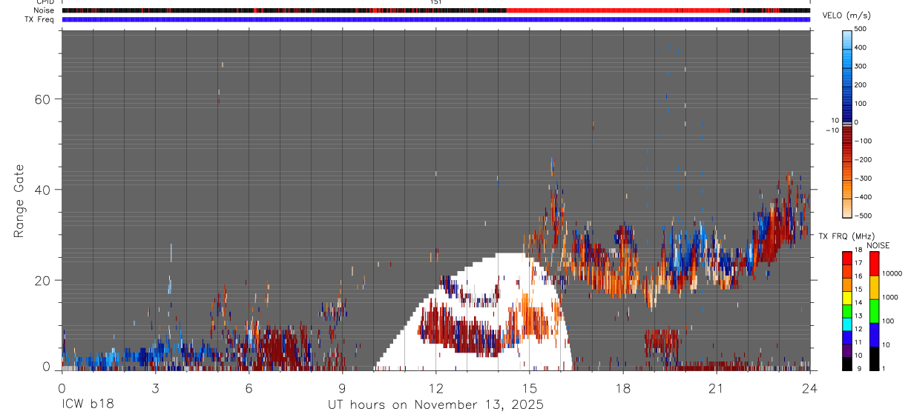This screenshot has height=420, width=911.
Task: Click the '24' tick on UT hours axis
Action: coord(810,387)
